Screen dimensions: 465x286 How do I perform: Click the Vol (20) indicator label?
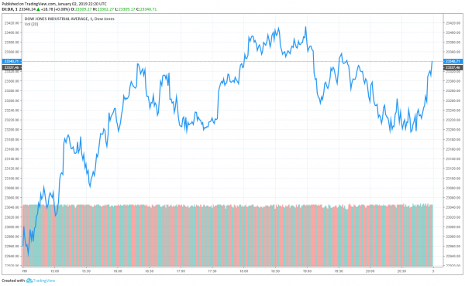tap(31, 24)
